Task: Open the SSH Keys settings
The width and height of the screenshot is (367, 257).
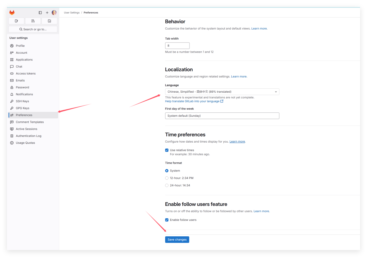Action: click(x=33, y=101)
